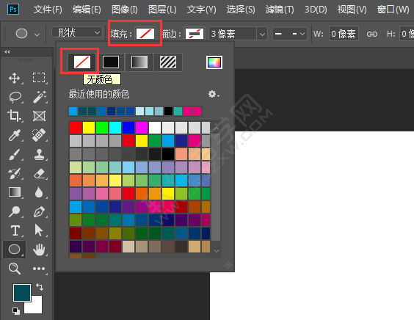414x320 pixels.
Task: Choose the solid color fill type
Action: click(x=111, y=62)
